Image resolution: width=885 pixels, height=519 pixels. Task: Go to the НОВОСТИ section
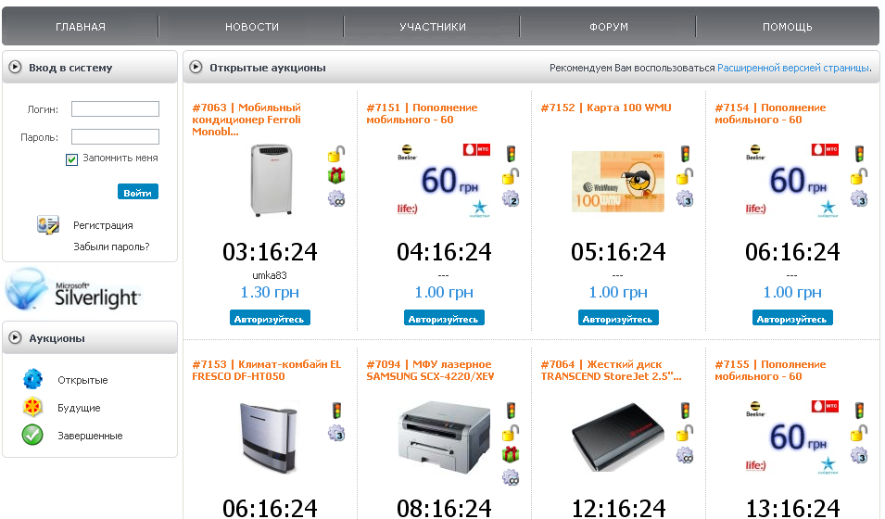click(x=252, y=27)
